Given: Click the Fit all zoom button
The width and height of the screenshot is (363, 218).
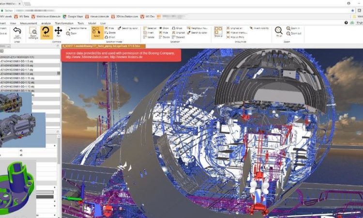Looking at the screenshot, I should tap(279, 32).
